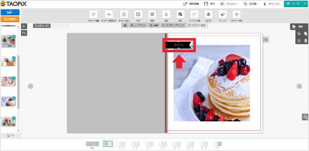
Task: Open the text format Aa tool
Action: click(109, 14)
